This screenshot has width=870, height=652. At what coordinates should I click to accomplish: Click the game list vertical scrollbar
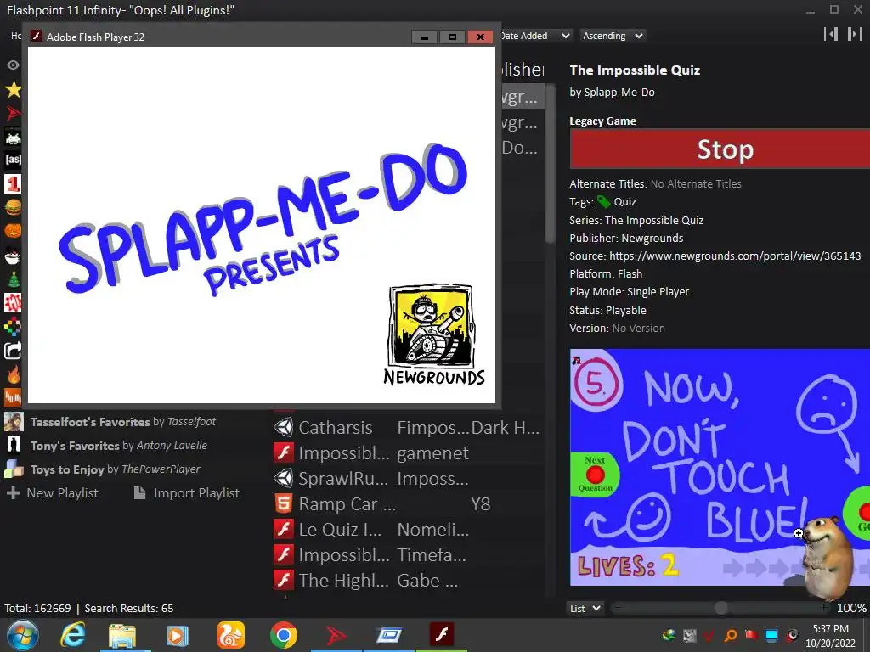point(550,164)
